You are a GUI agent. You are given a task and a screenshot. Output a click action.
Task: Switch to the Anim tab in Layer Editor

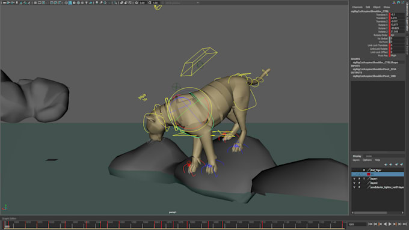[369, 156]
